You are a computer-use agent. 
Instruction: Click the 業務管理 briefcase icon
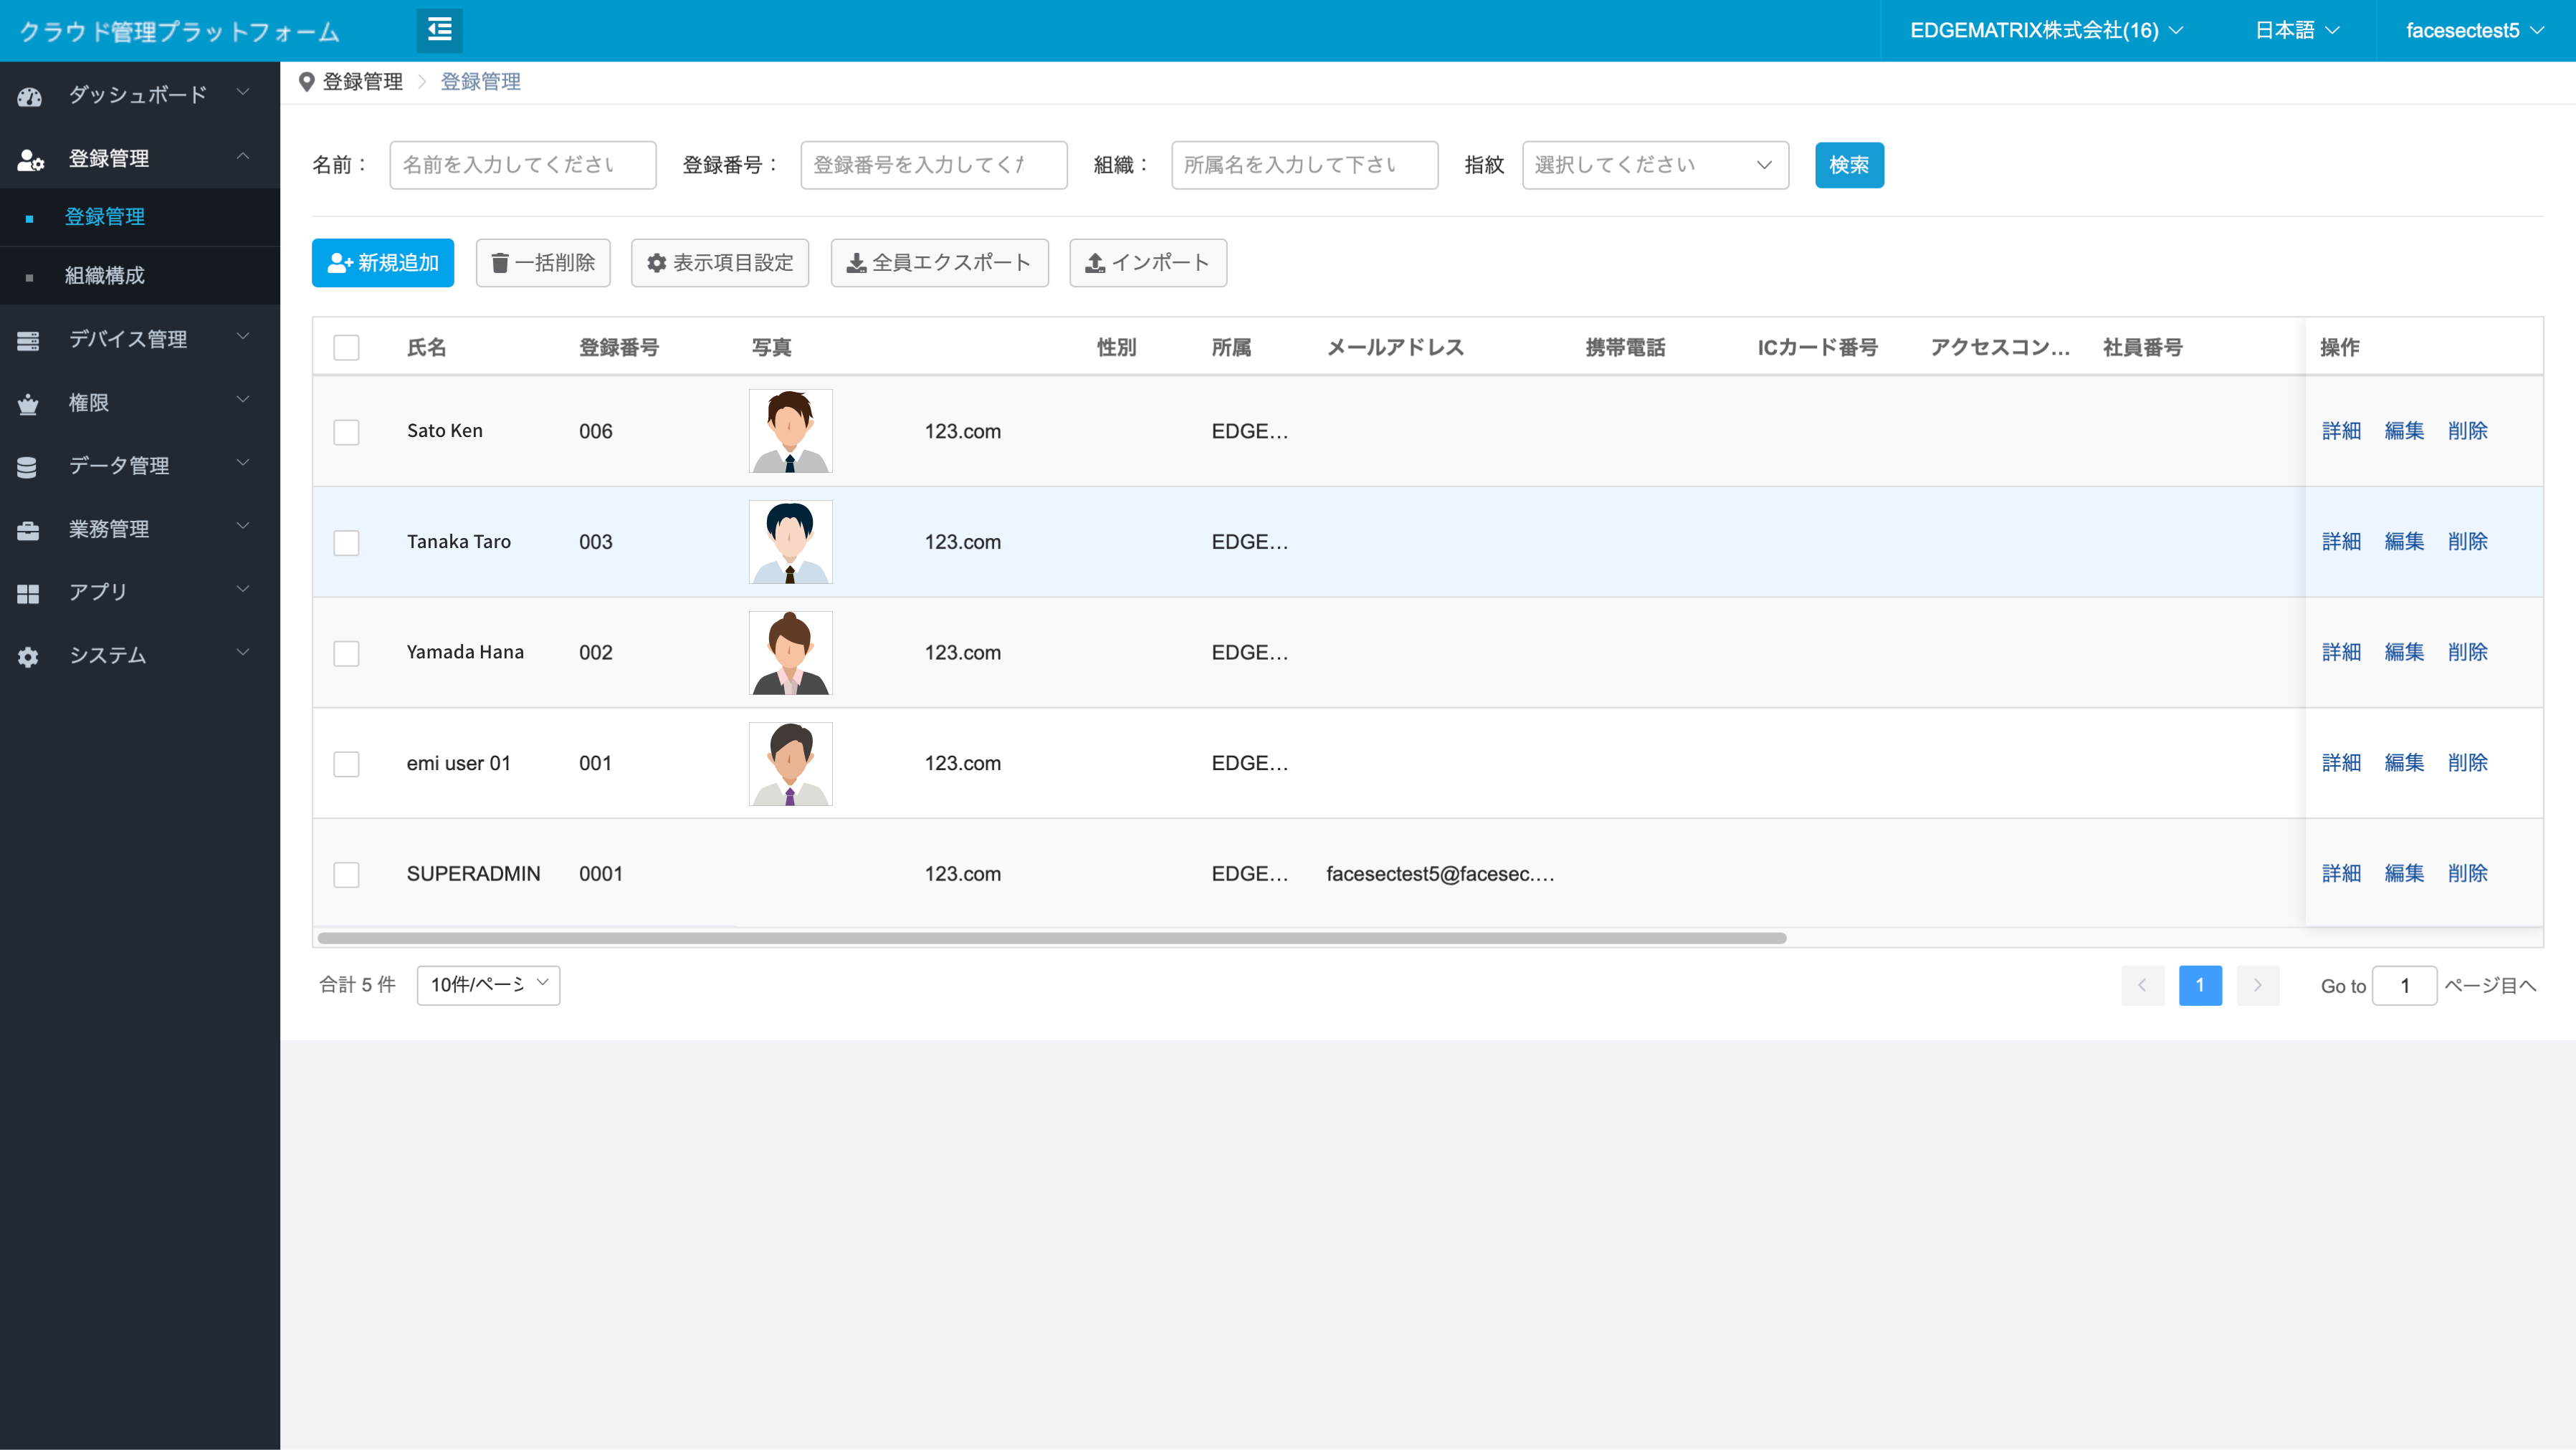tap(28, 529)
